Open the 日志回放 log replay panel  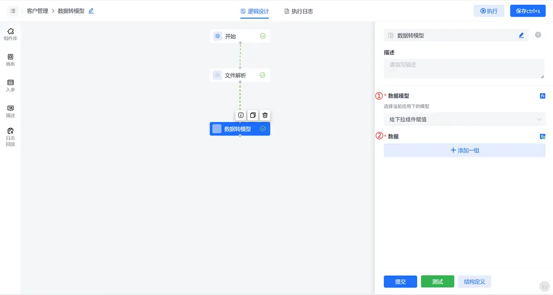(10, 135)
